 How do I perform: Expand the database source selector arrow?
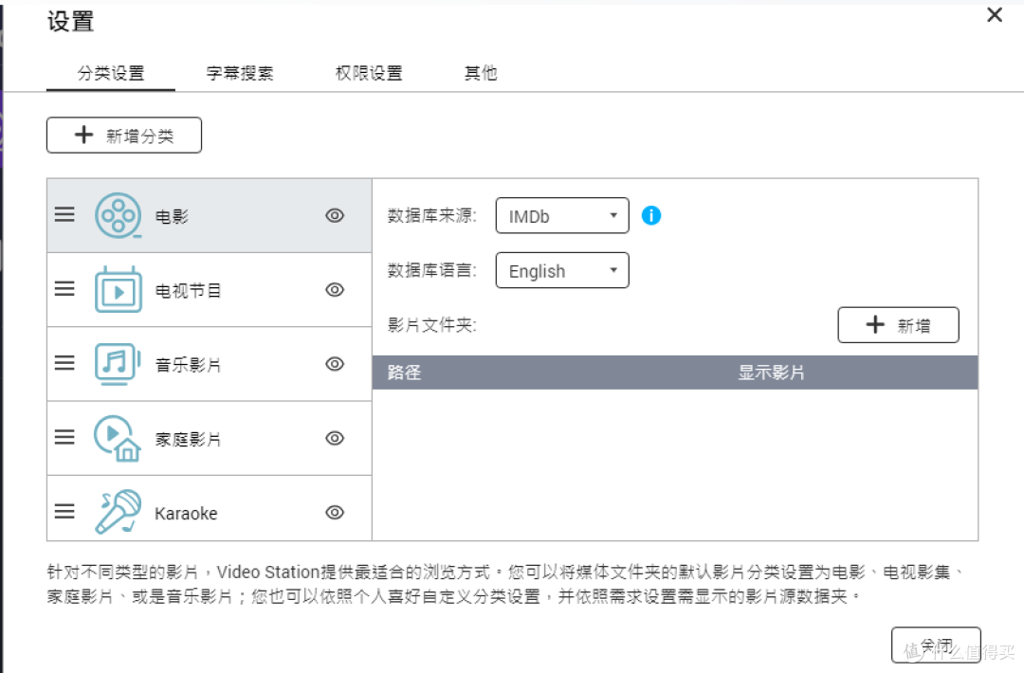(x=613, y=215)
